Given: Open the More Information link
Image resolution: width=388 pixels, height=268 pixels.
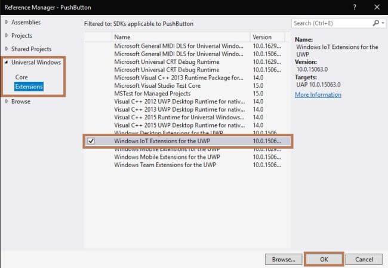Looking at the screenshot, I should (318, 95).
